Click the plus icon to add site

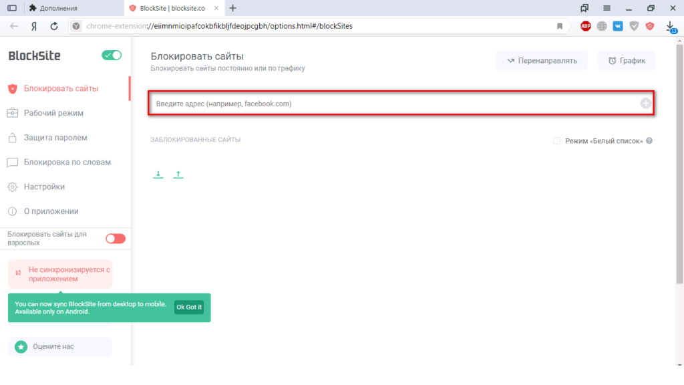tap(646, 104)
